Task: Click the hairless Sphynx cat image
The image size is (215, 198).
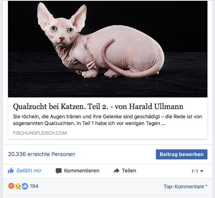Action: (x=108, y=49)
